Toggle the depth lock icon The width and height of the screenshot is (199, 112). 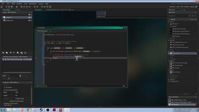20,76
